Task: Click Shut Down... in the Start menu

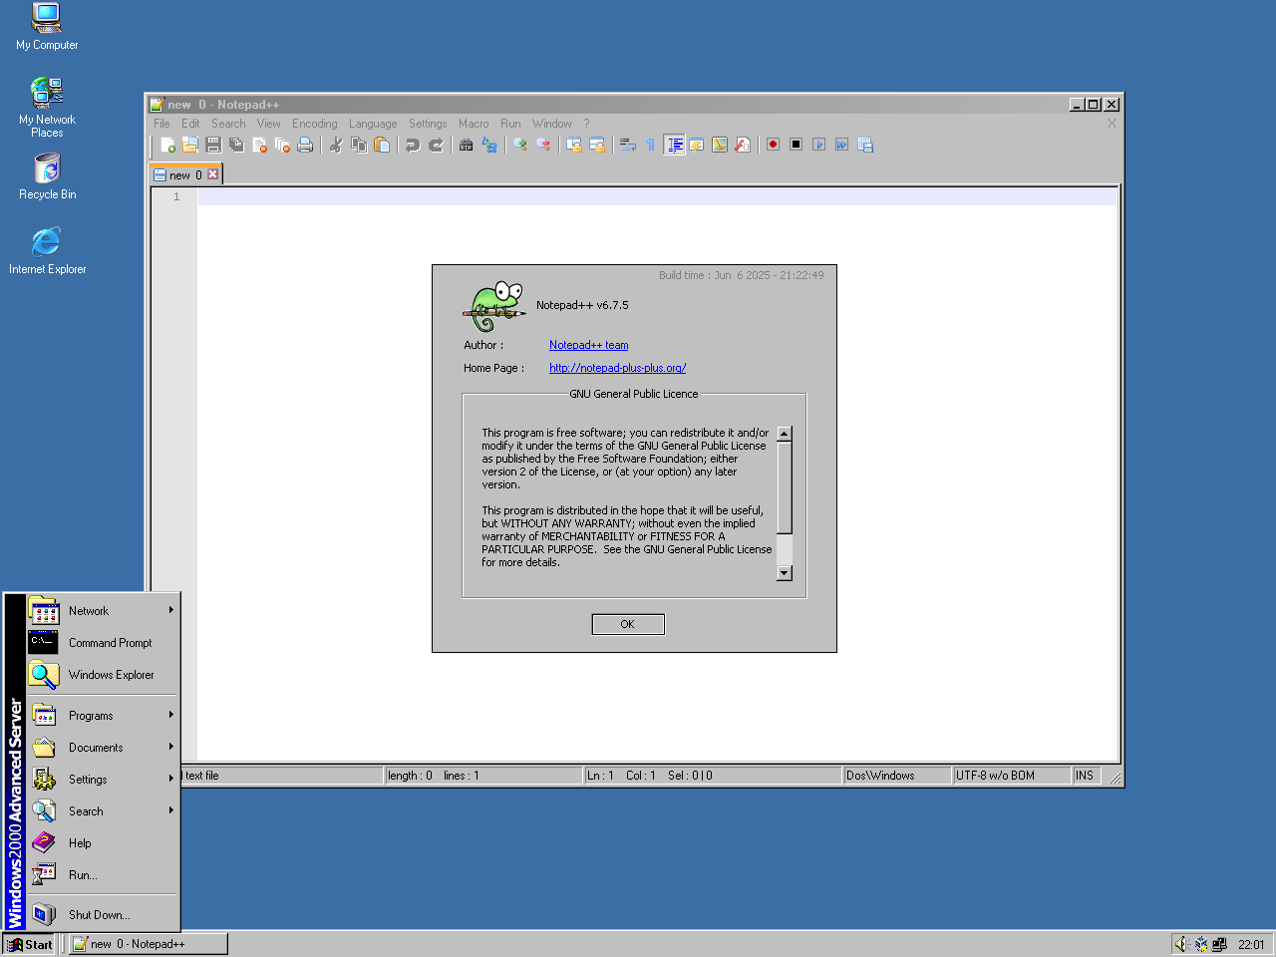Action: point(102,914)
